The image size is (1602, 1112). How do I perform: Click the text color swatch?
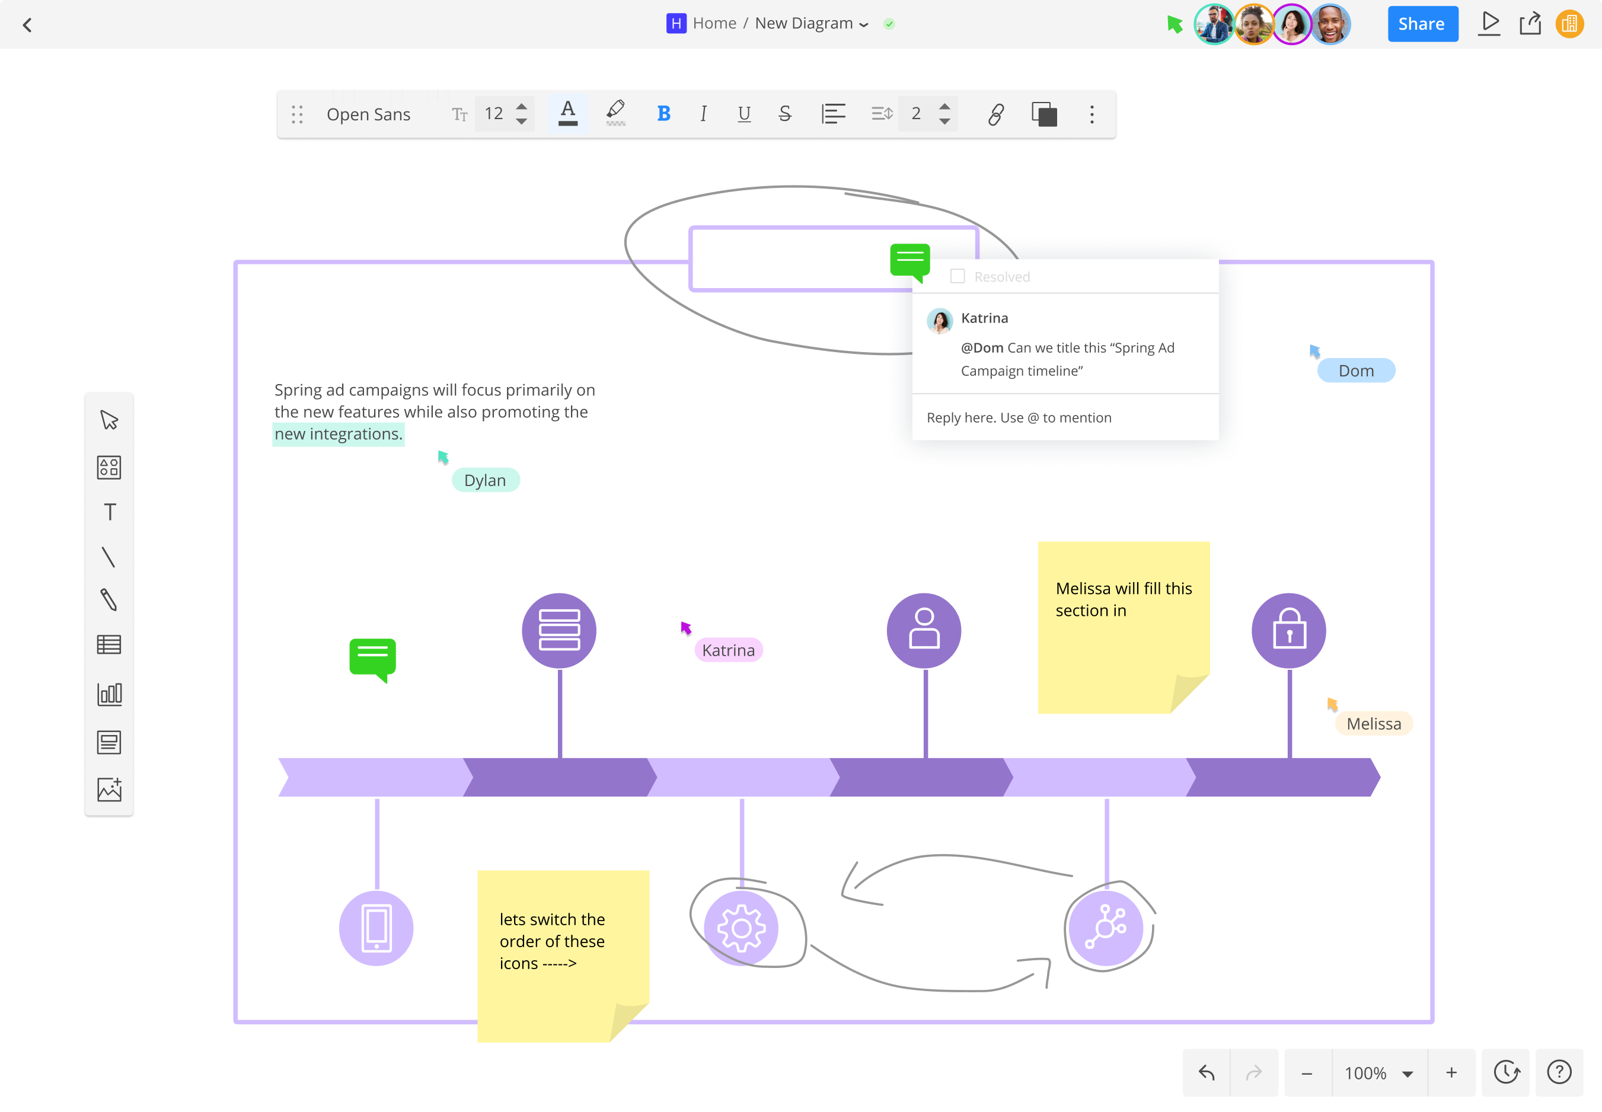(567, 114)
